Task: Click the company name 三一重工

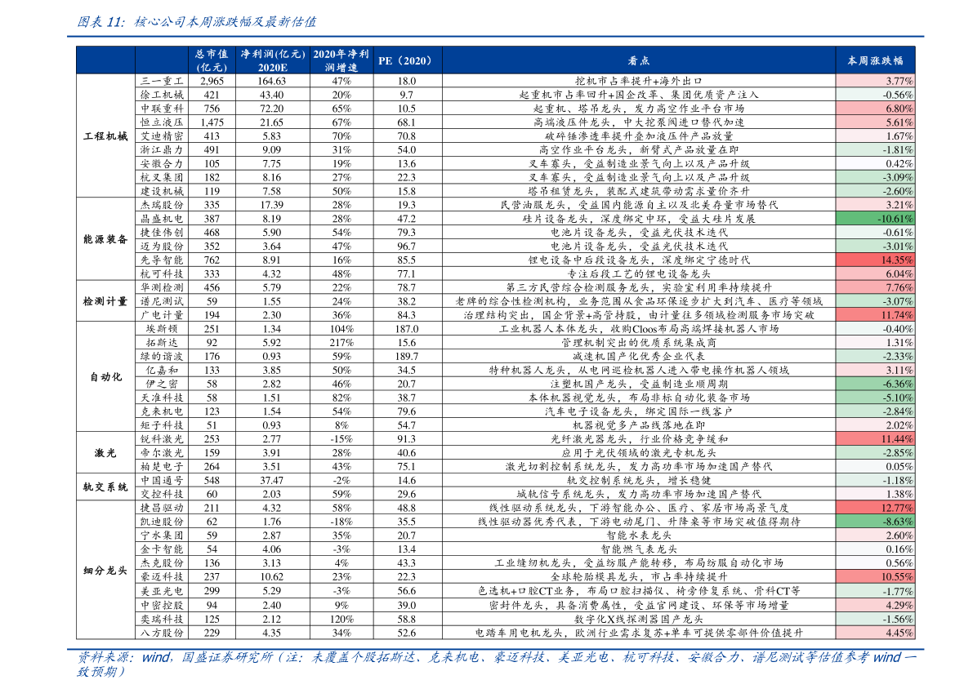Action: pos(161,81)
